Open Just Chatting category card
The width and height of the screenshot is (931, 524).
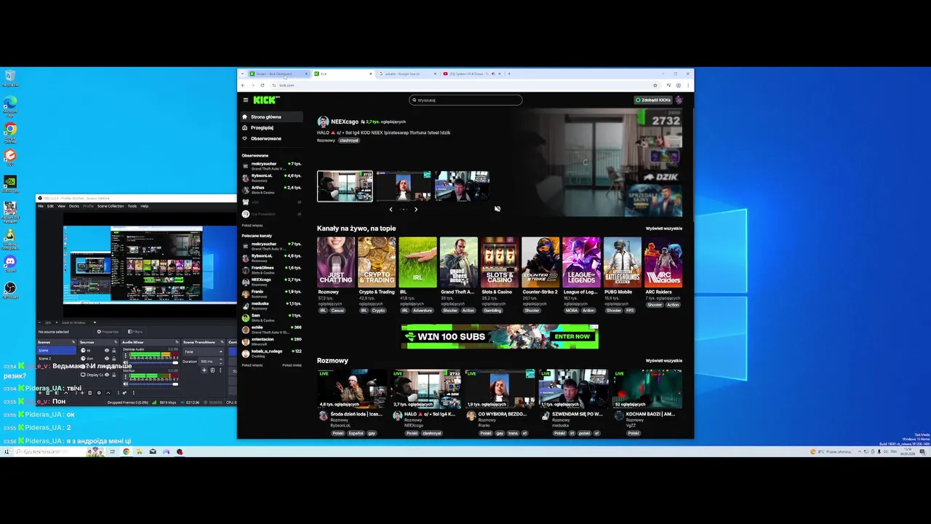336,262
